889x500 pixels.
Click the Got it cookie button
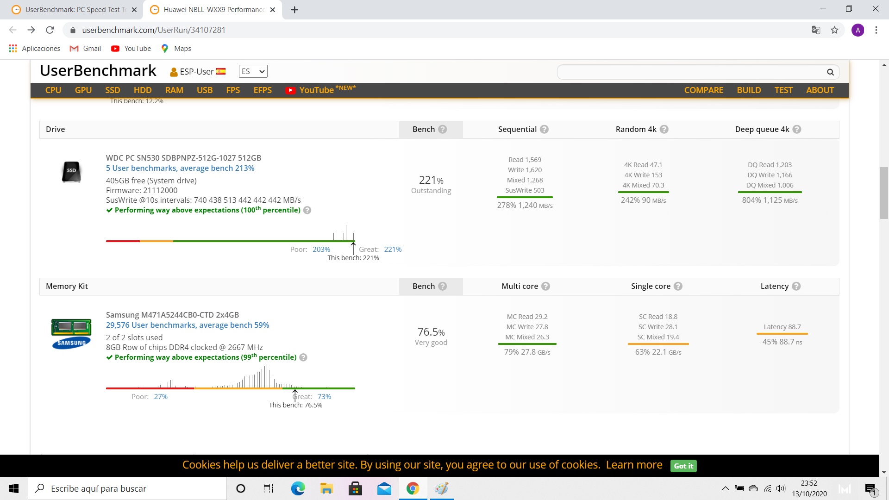click(x=683, y=466)
